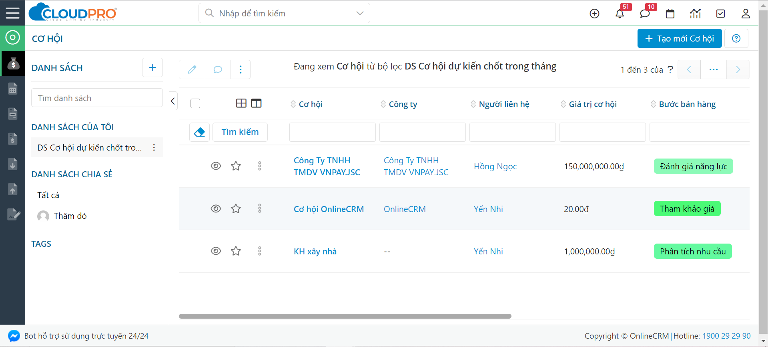Switch to the grid table view icon
768x347 pixels.
tap(241, 103)
